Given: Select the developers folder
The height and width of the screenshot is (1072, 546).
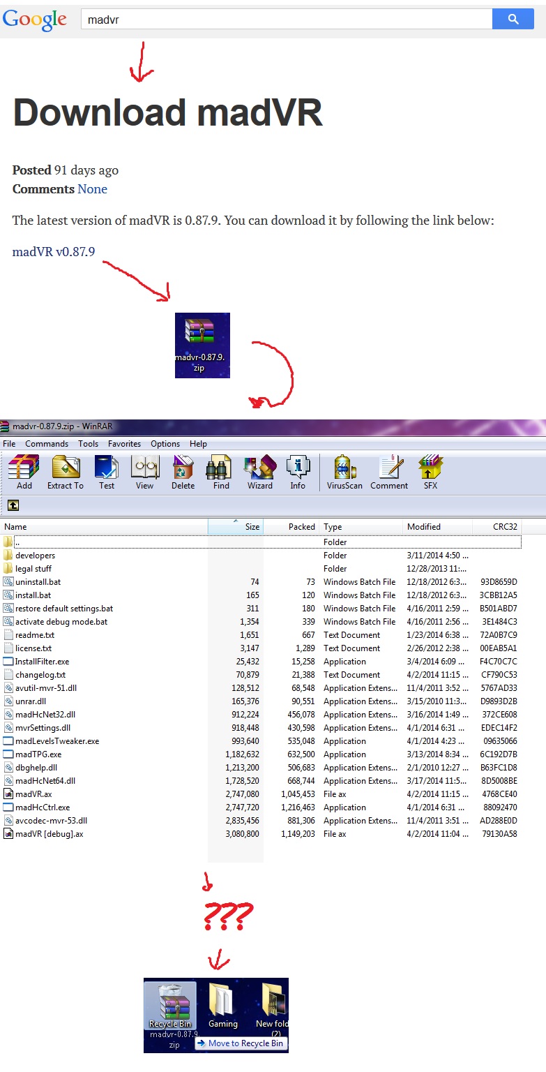Looking at the screenshot, I should (x=261, y=556).
